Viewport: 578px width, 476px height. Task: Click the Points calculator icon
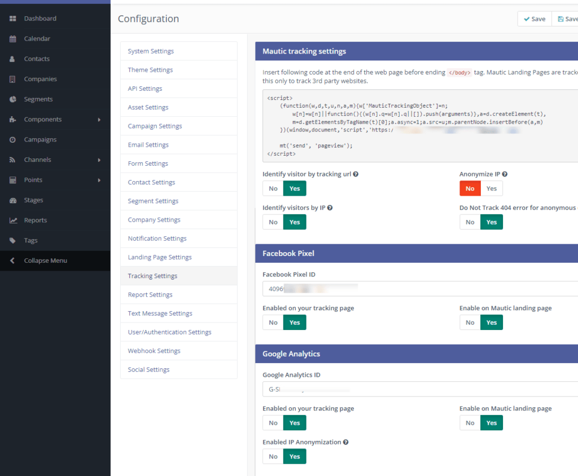[x=12, y=180]
